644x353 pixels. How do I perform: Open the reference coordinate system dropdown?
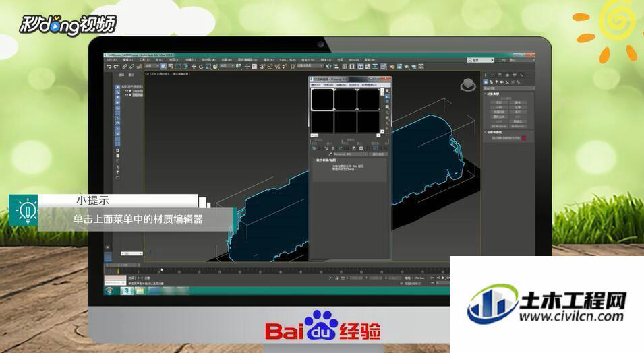pyautogui.click(x=227, y=66)
